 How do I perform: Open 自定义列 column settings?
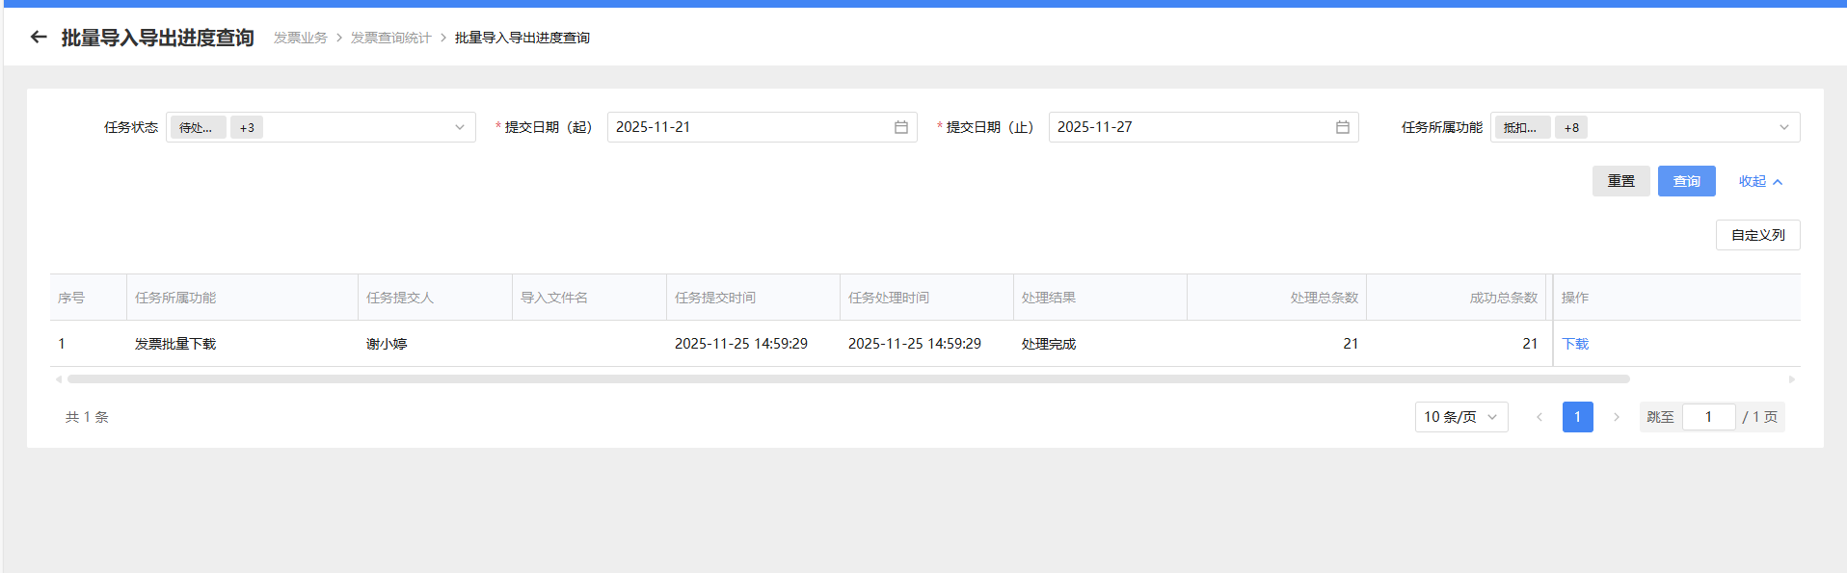click(x=1757, y=235)
